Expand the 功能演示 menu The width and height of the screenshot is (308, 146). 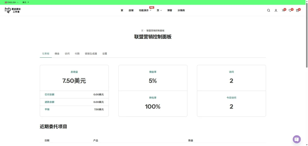coord(145,11)
